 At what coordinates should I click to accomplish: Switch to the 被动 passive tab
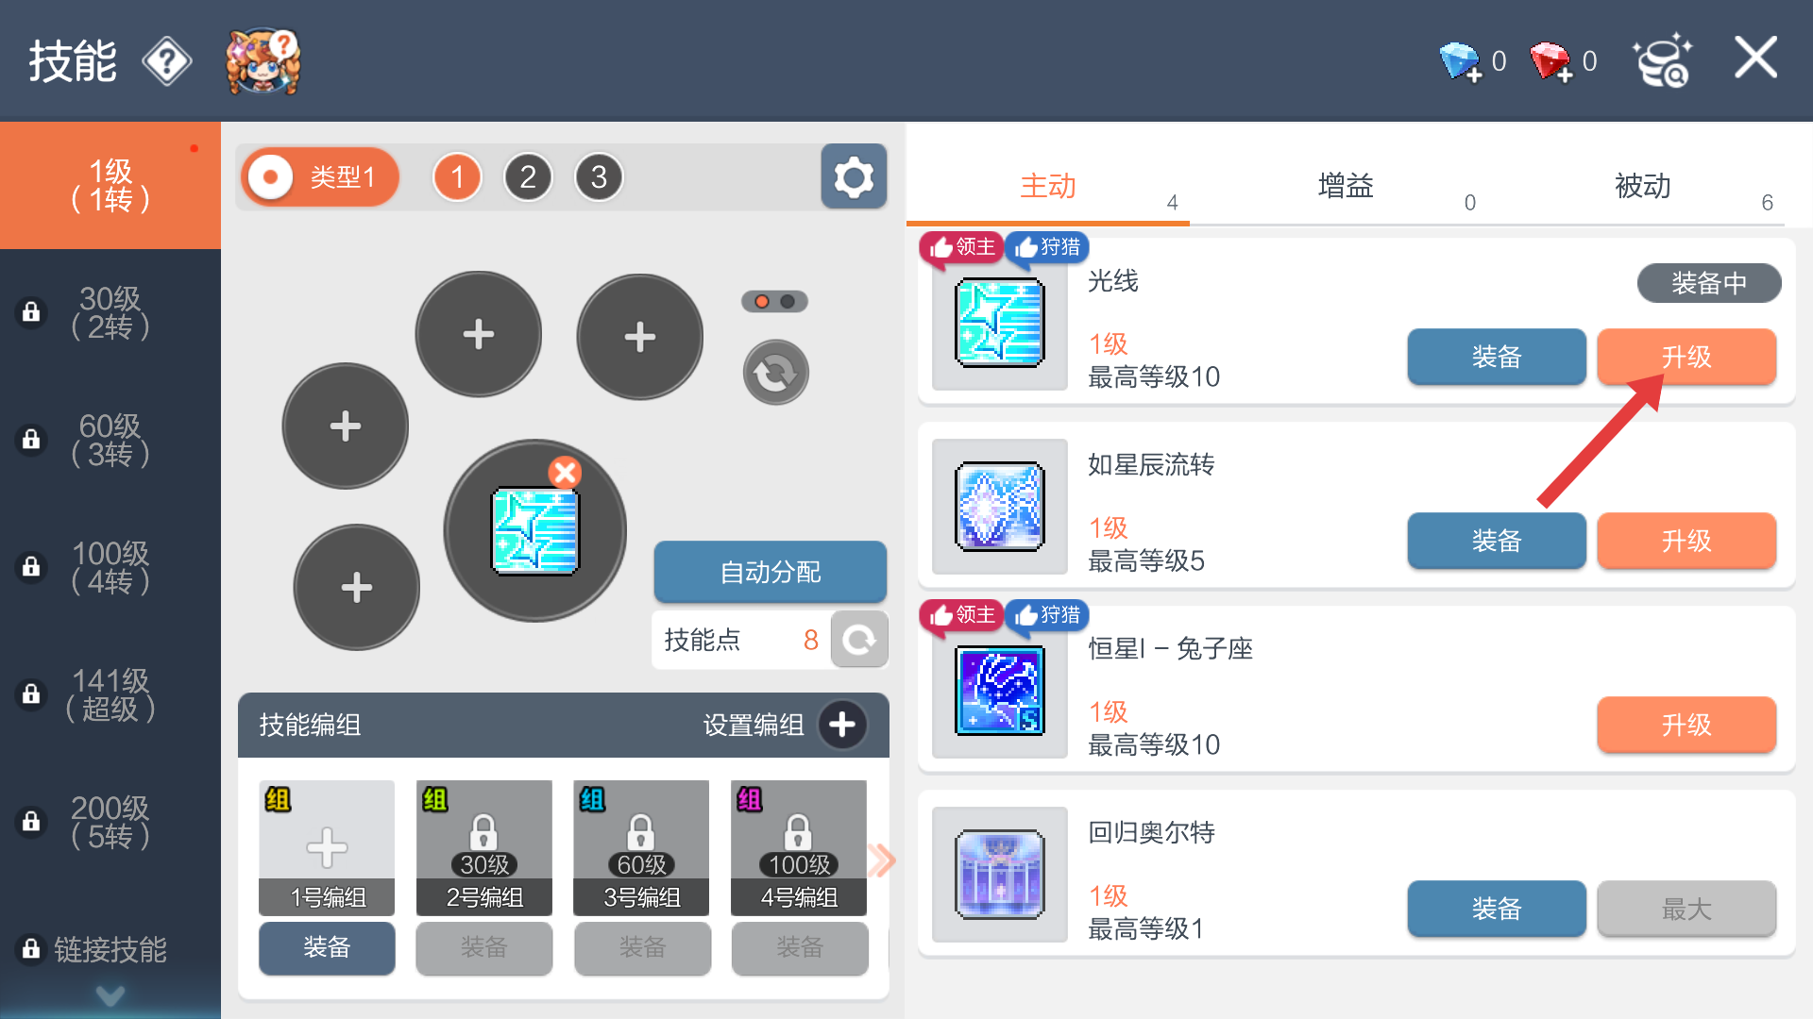[1643, 186]
